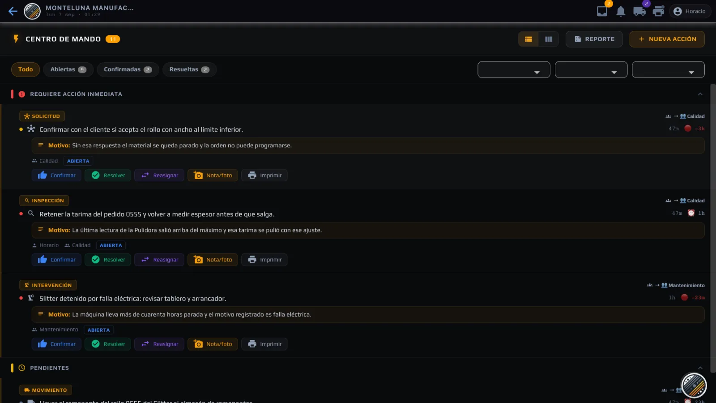Add Nota/foto to Slitter intervention
The image size is (716, 403).
pyautogui.click(x=213, y=344)
